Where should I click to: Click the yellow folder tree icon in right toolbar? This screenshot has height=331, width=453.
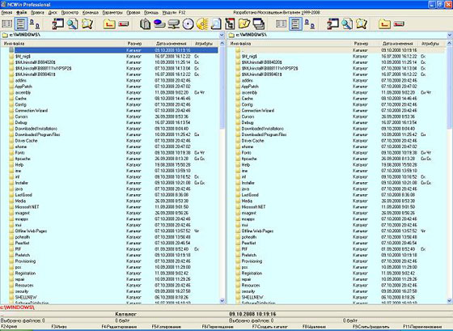pos(384,24)
